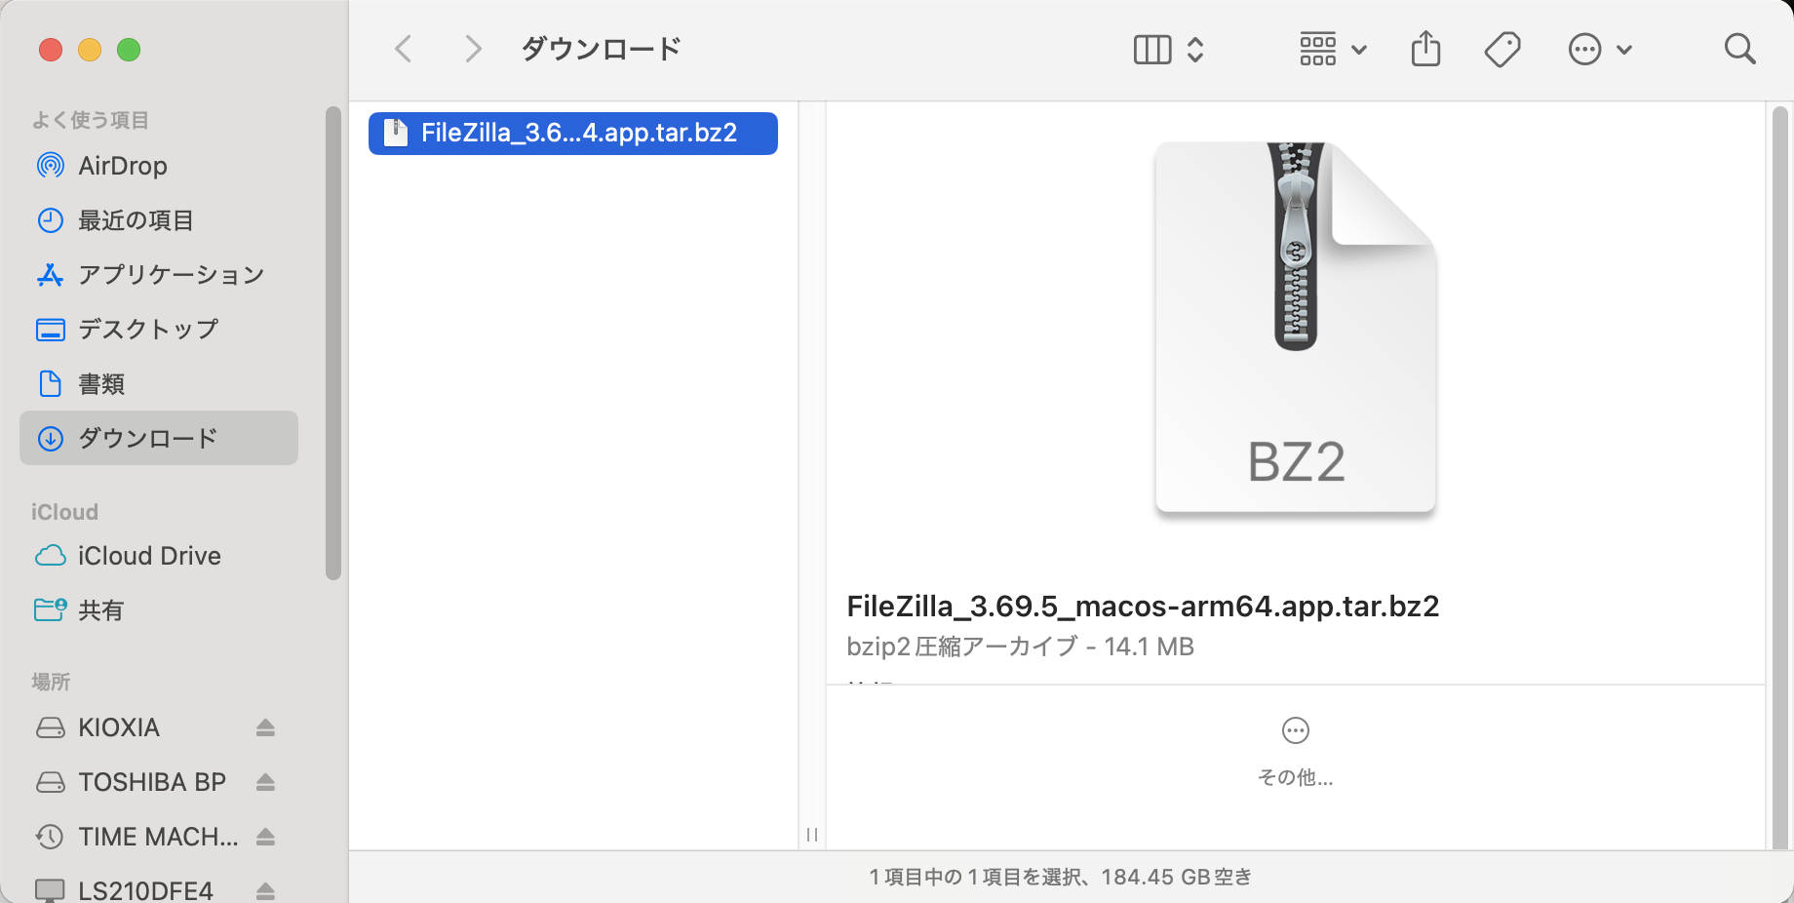This screenshot has width=1794, height=903.
Task: Eject the KIOXIA drive
Action: [x=264, y=727]
